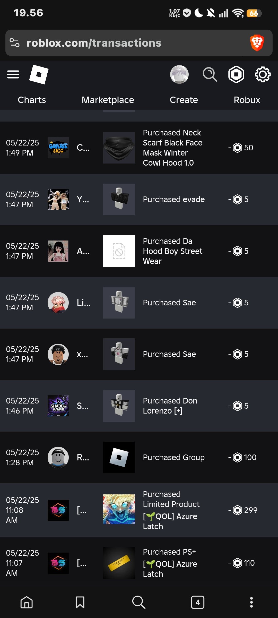
Task: Open the Neck Scarf Black Face Mask thumbnail
Action: 119,148
